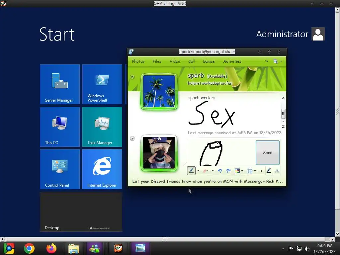Open Files in messenger toolbar
This screenshot has width=340, height=255.
(x=157, y=61)
